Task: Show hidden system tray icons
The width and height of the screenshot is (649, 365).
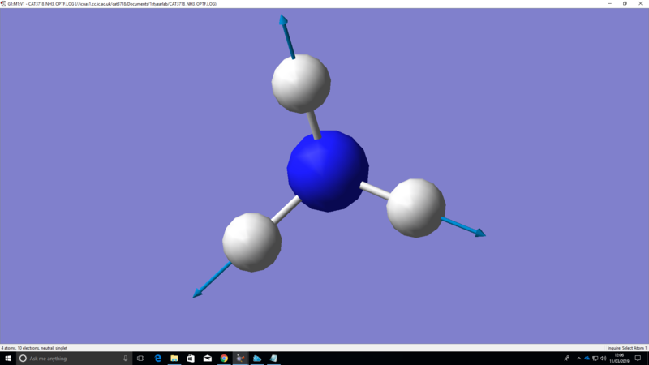Action: click(x=578, y=359)
